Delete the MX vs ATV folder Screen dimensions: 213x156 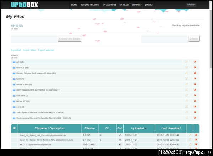[195, 101]
